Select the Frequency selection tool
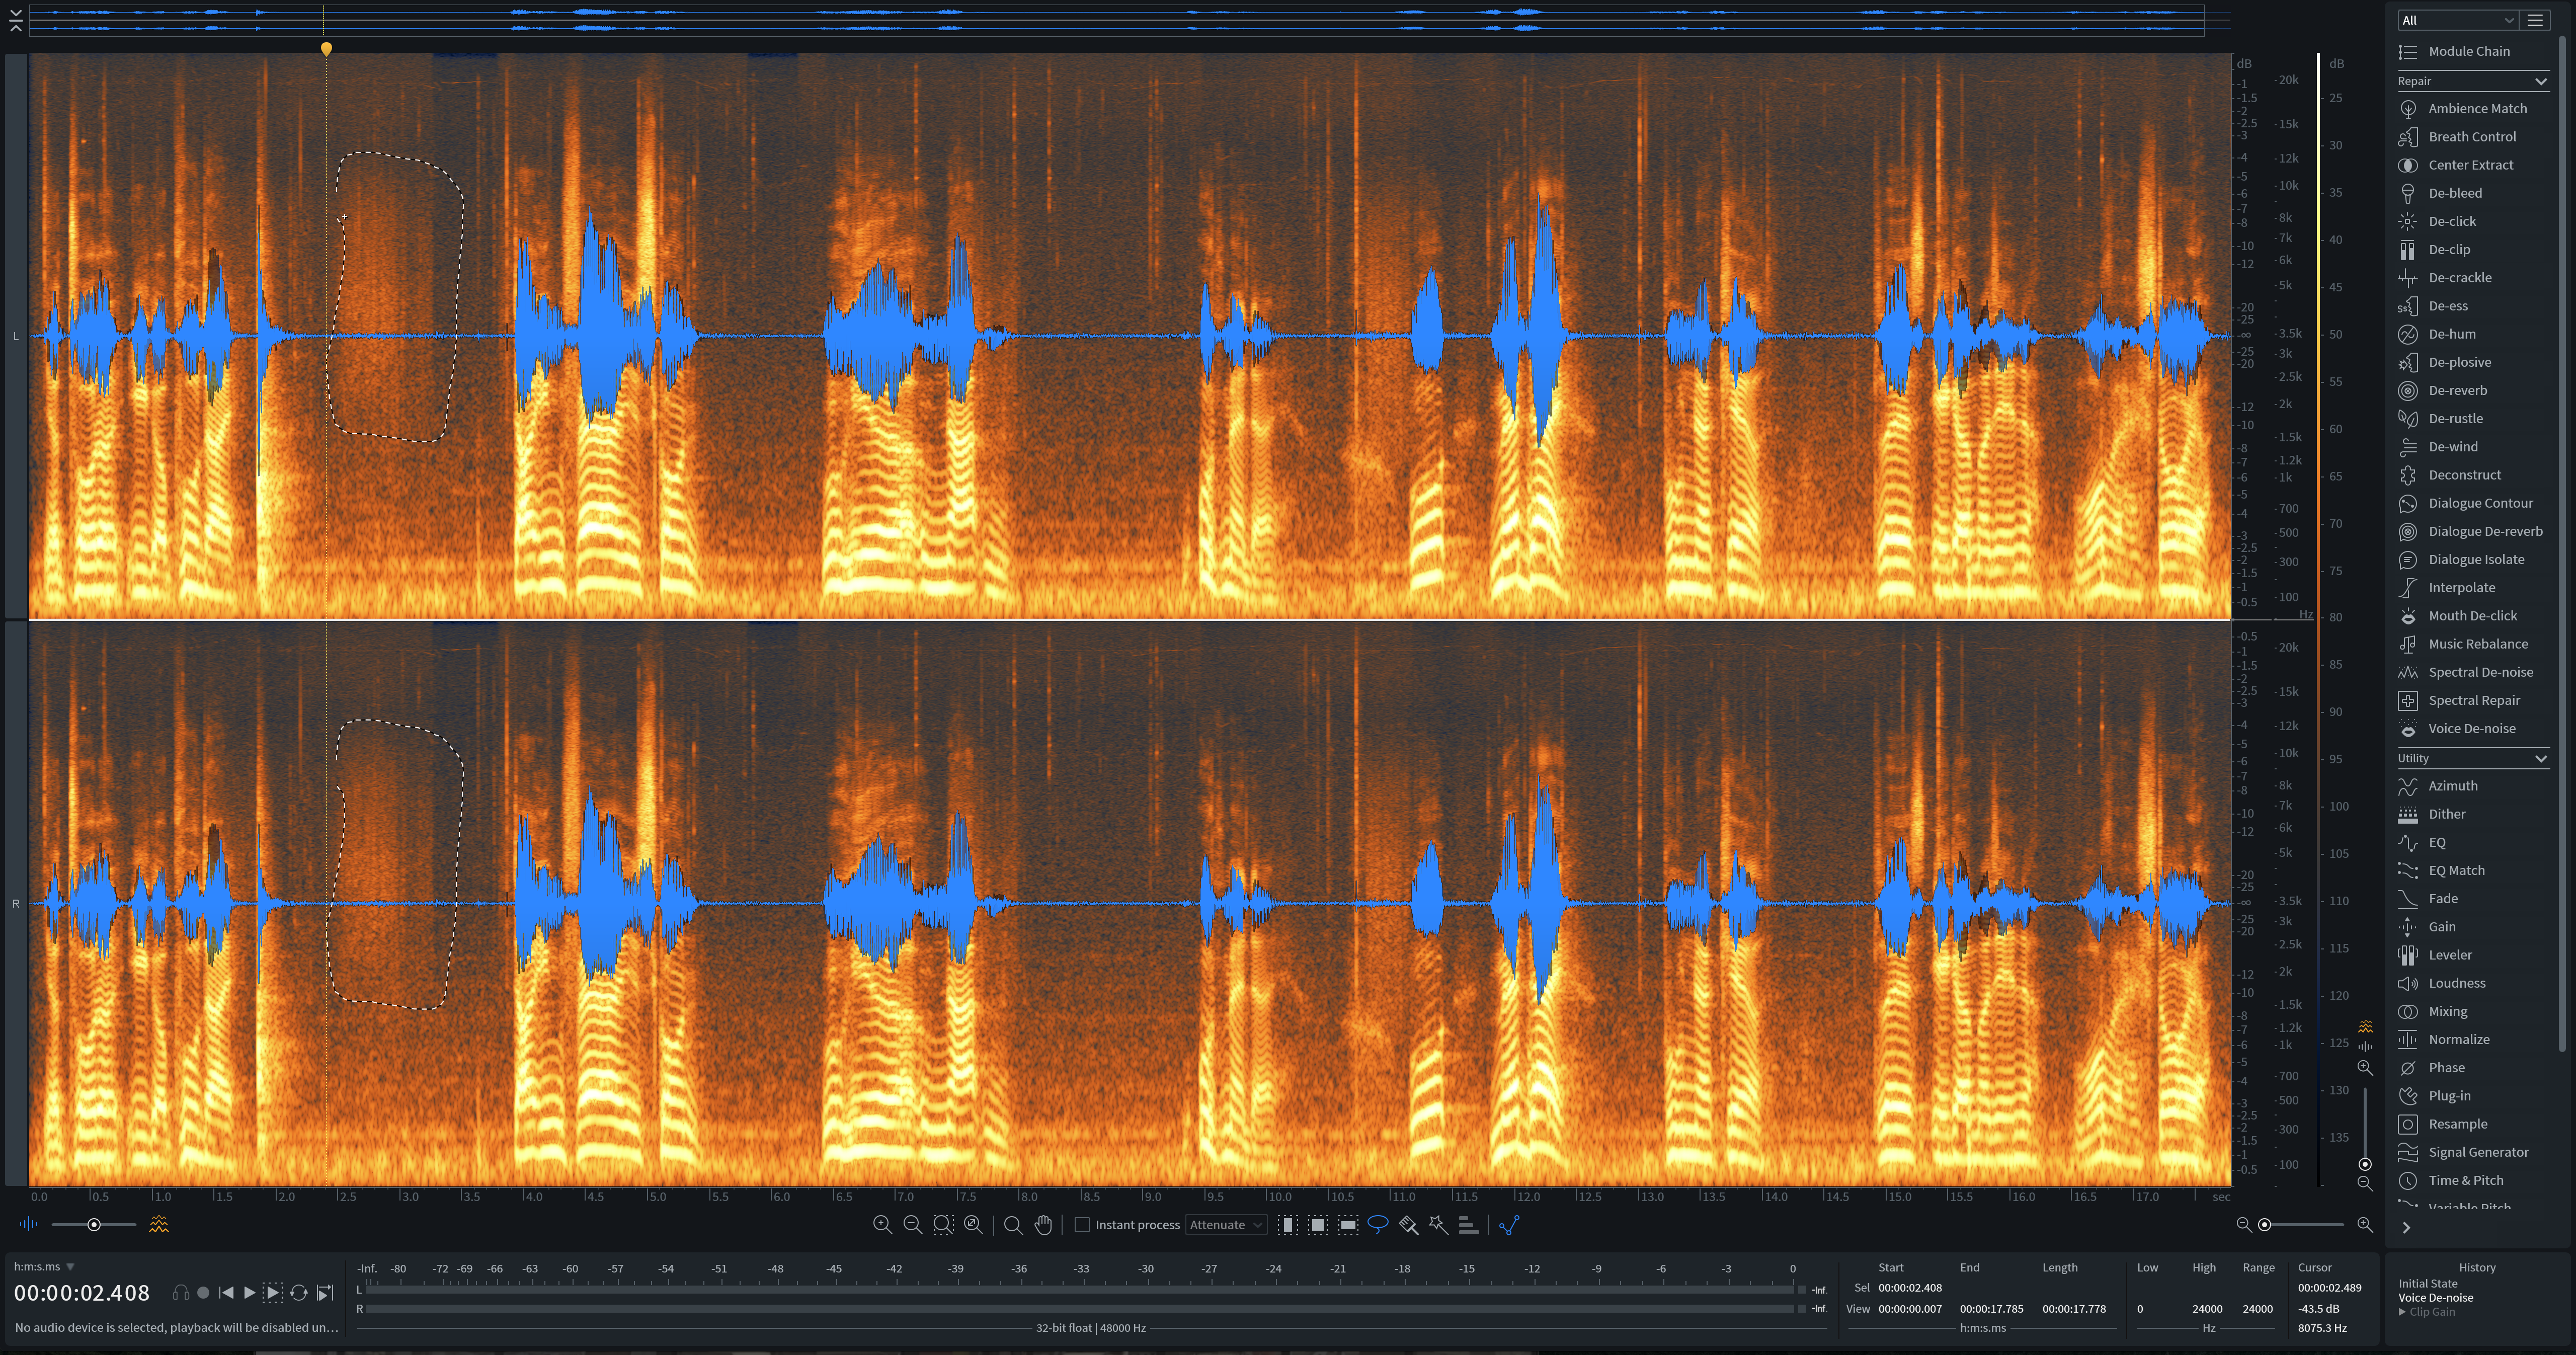Image resolution: width=2576 pixels, height=1355 pixels. (1348, 1224)
